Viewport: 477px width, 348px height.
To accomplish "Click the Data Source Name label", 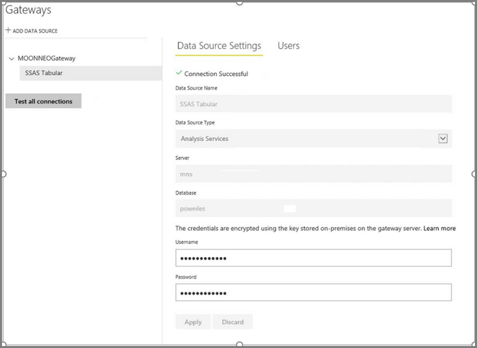I will point(196,88).
